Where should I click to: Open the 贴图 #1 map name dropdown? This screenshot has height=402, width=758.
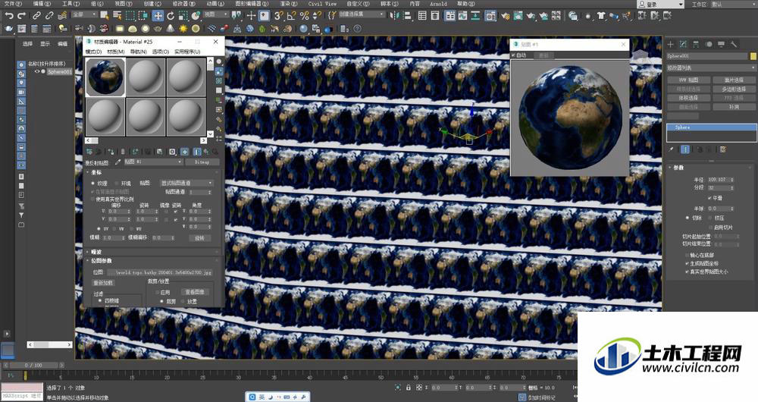[x=153, y=162]
